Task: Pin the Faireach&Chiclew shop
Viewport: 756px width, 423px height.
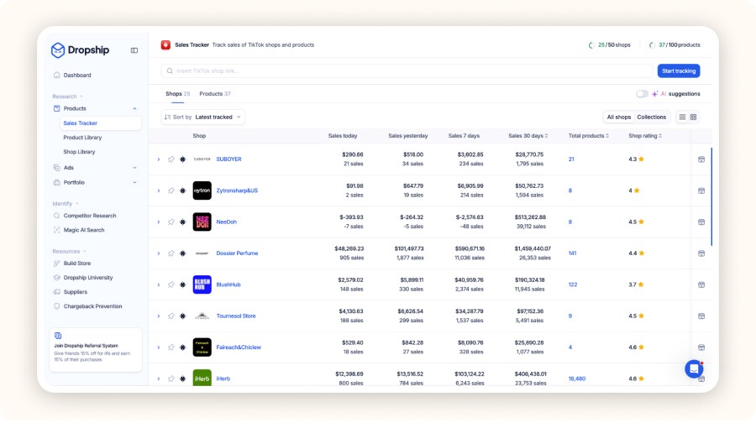Action: click(x=171, y=347)
